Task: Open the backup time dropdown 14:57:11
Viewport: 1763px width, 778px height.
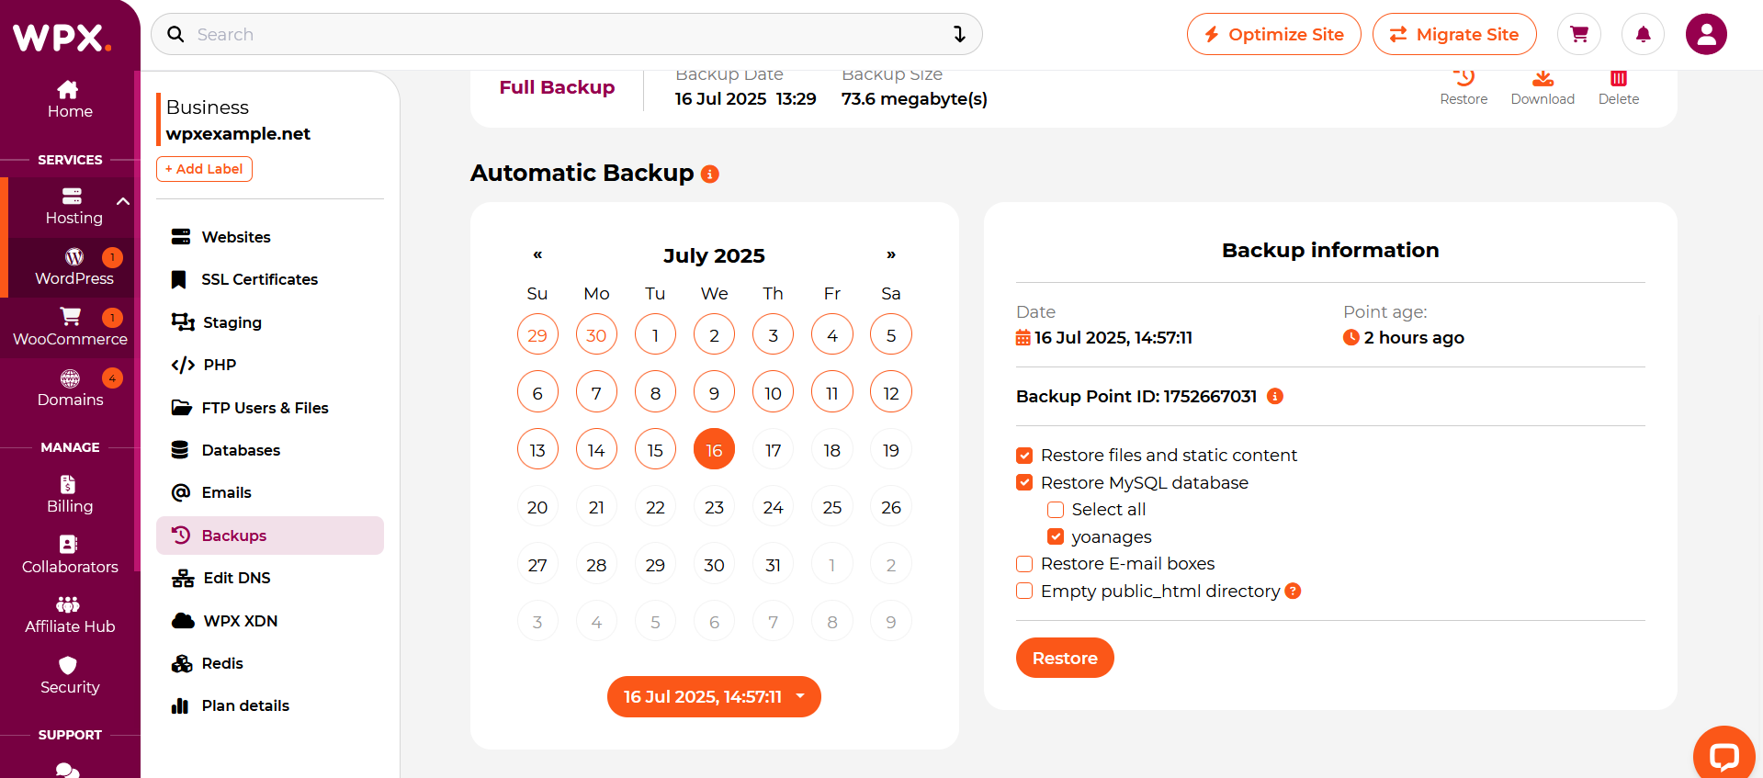Action: (x=714, y=697)
